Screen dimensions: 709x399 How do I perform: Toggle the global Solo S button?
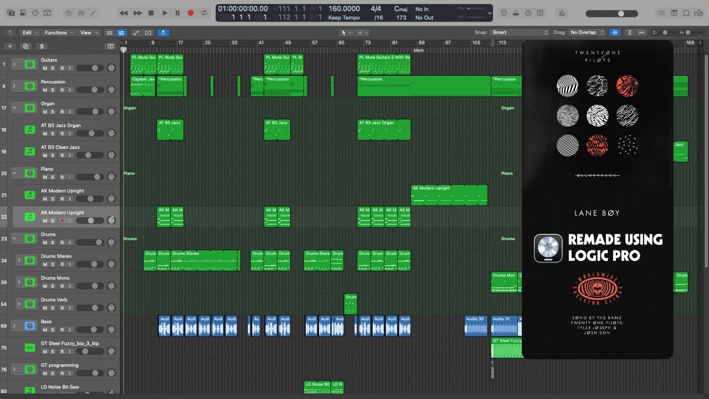point(42,47)
